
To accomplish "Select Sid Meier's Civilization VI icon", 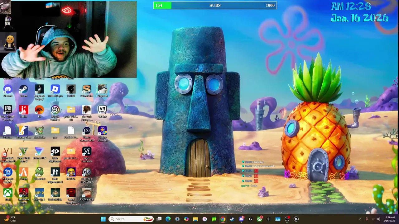I will coord(8,155).
